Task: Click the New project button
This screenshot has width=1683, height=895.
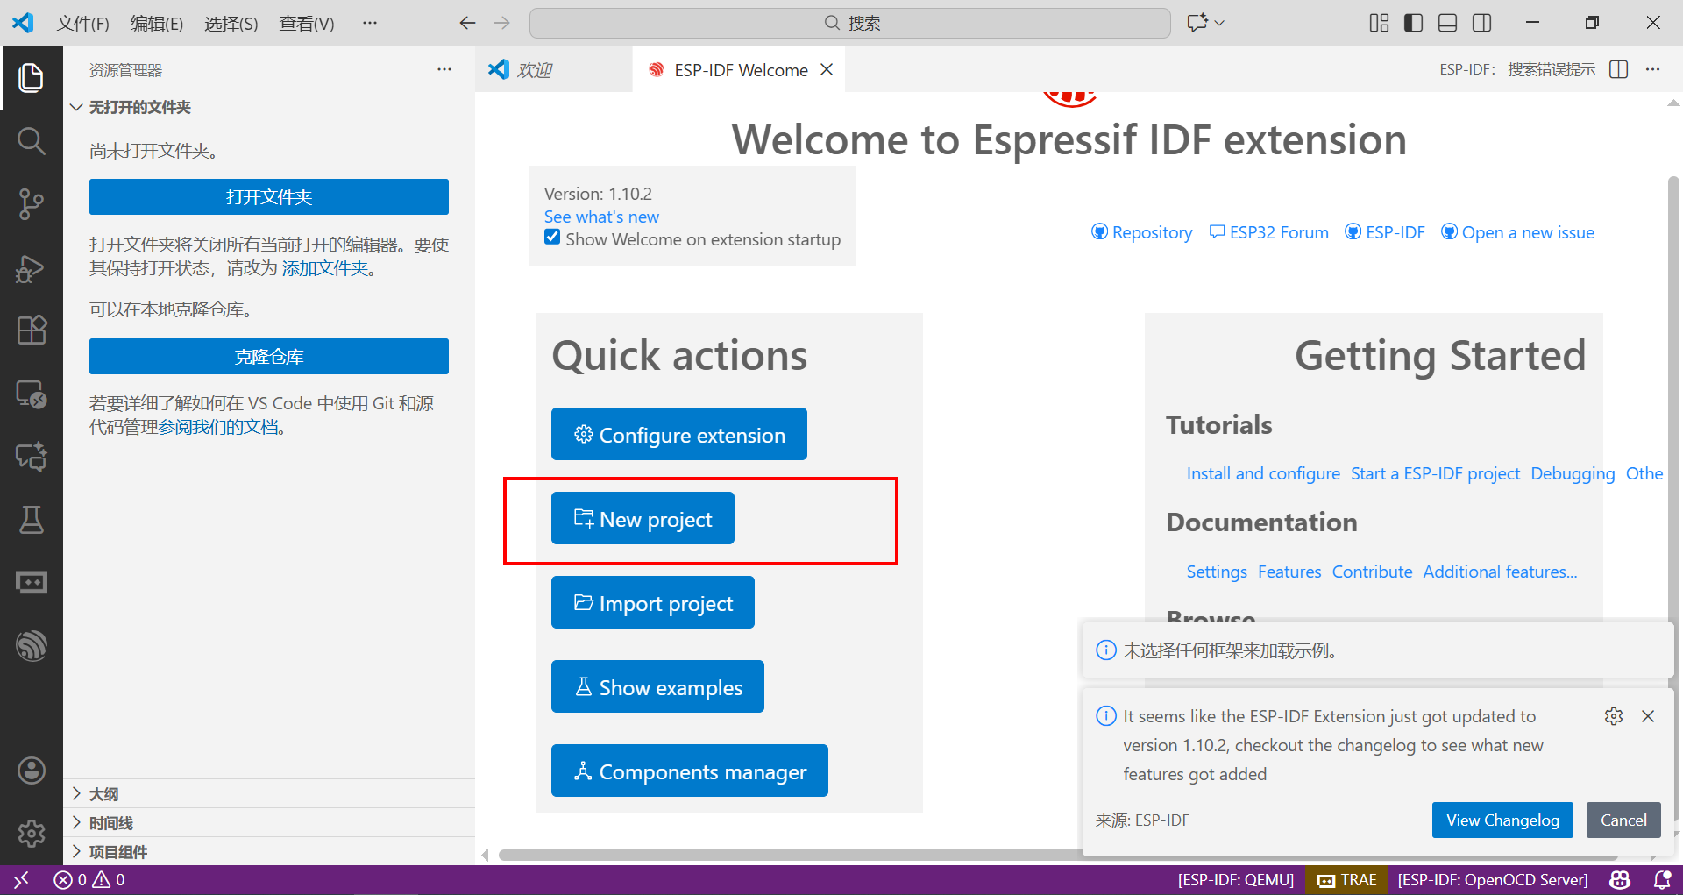Action: [x=643, y=518]
